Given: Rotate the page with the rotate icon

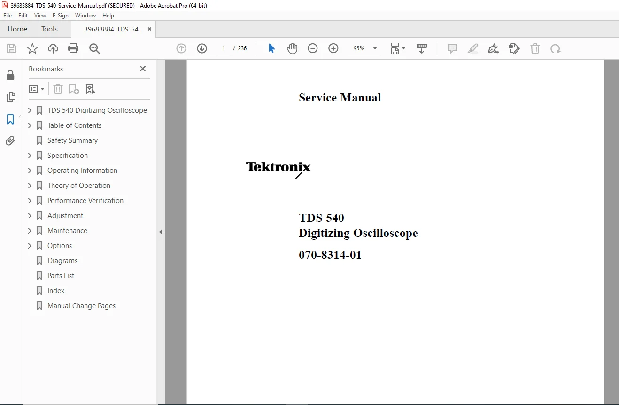Looking at the screenshot, I should 556,48.
